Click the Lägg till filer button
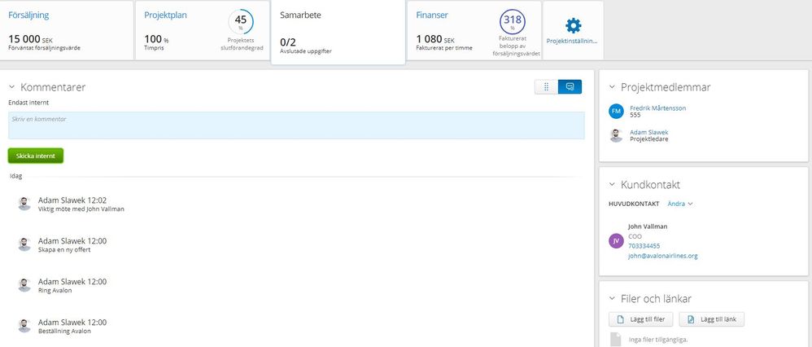 click(640, 319)
